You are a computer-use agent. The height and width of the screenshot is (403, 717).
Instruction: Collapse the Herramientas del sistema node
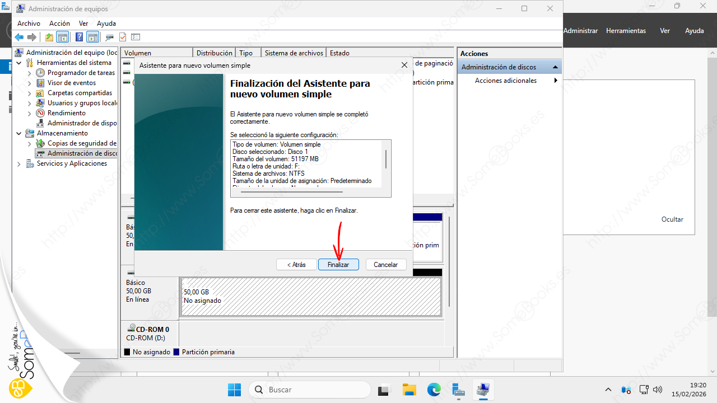point(20,63)
